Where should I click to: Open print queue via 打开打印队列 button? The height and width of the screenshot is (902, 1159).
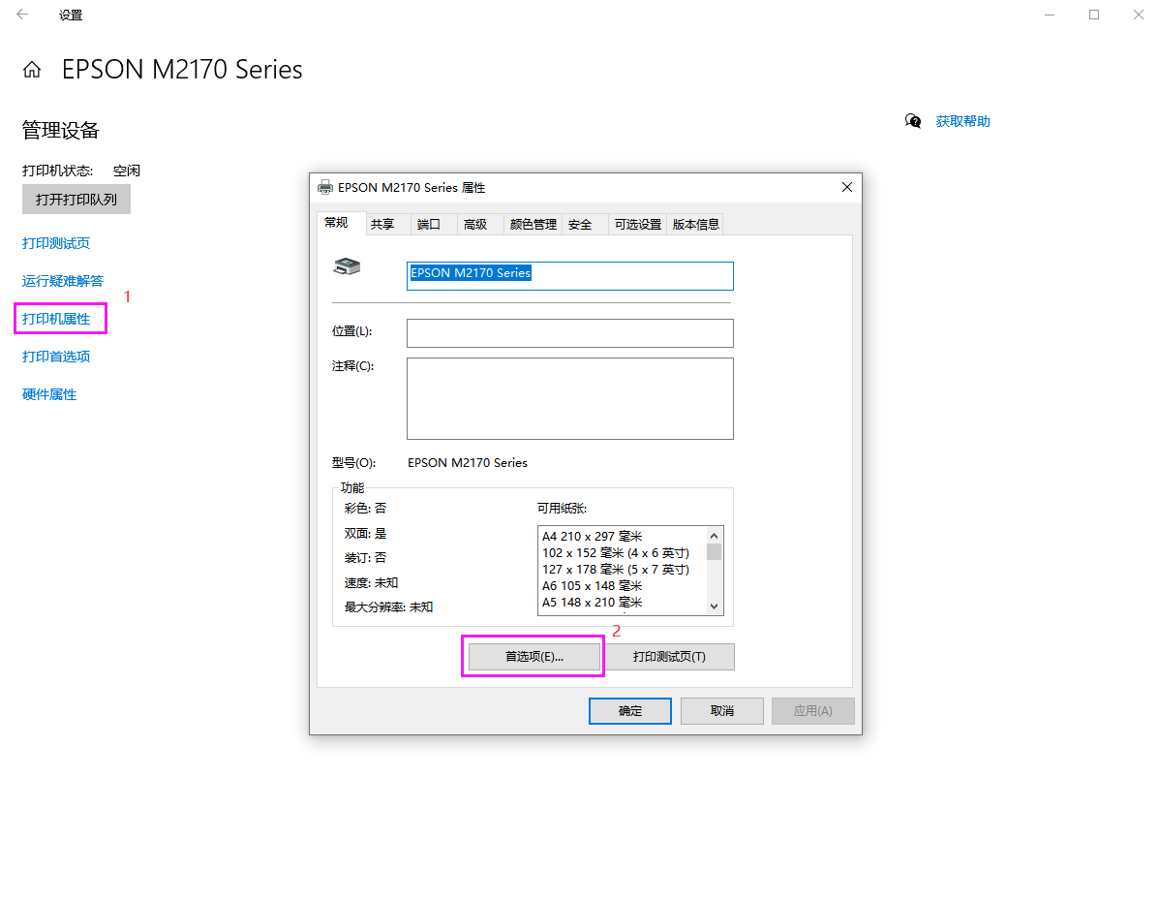pyautogui.click(x=76, y=200)
